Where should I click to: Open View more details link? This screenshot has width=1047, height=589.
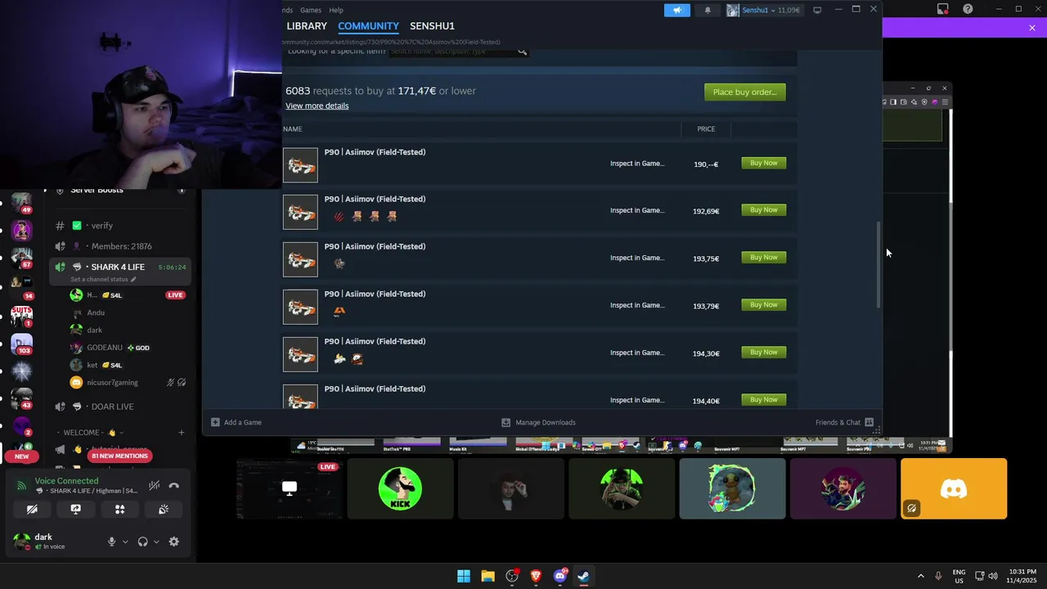pos(317,106)
